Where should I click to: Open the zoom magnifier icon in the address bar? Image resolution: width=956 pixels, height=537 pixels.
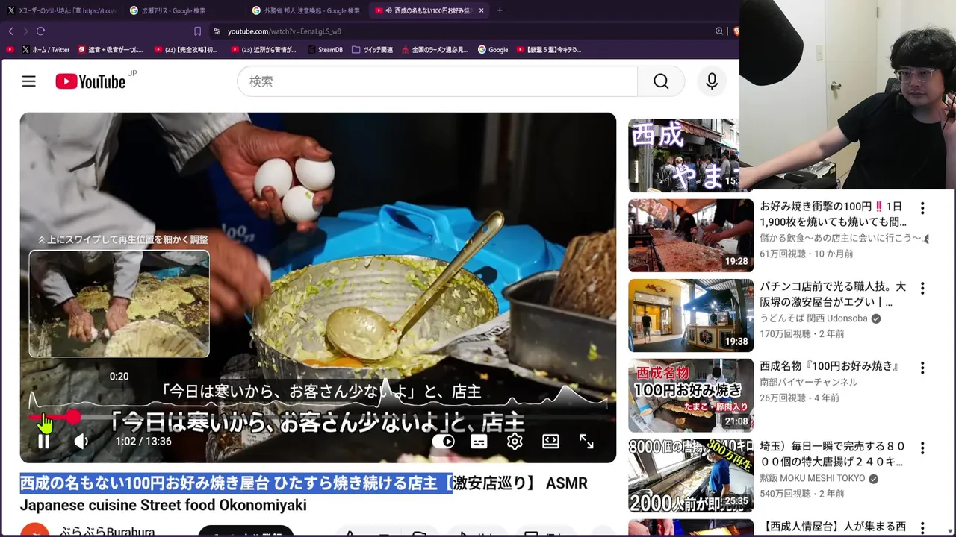click(x=719, y=31)
